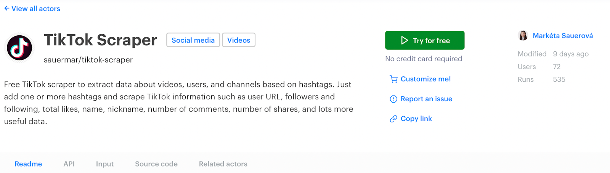Click the TikTok logo icon
Image resolution: width=610 pixels, height=173 pixels.
tap(19, 48)
